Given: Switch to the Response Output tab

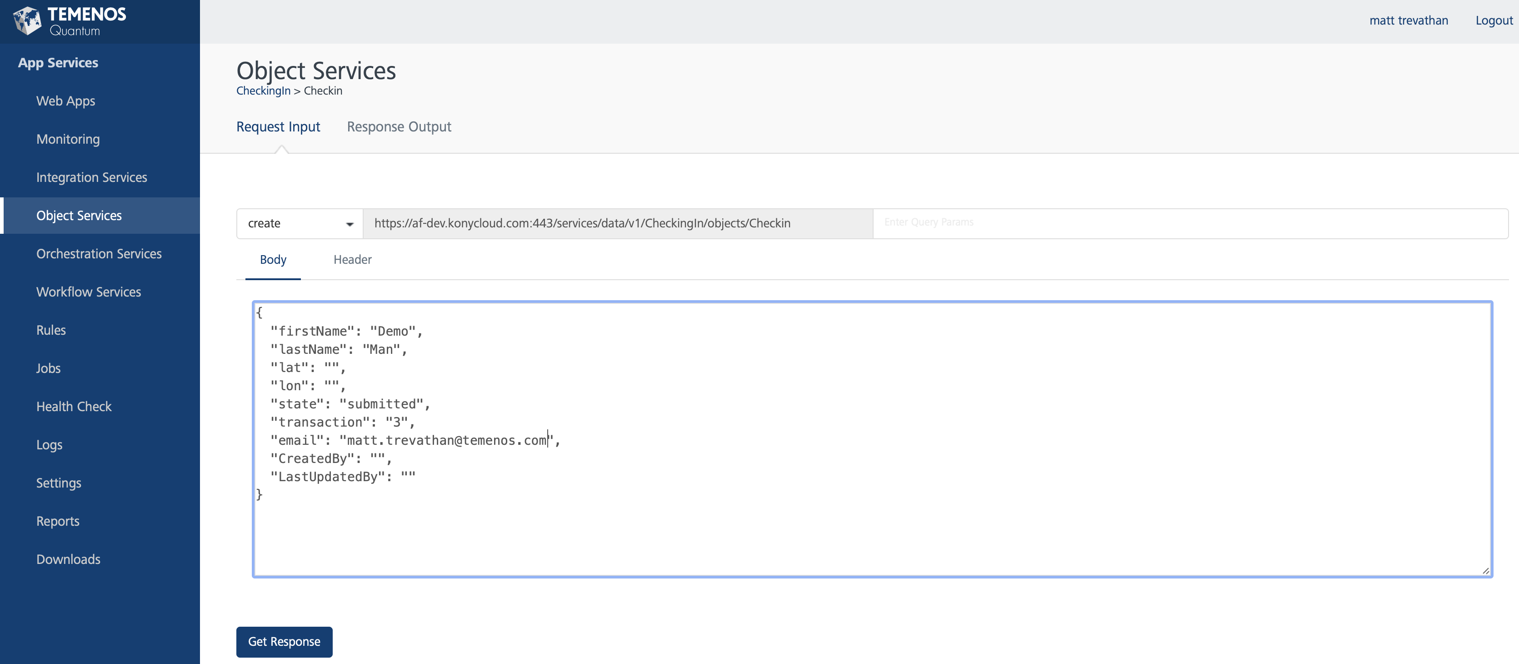Looking at the screenshot, I should [x=399, y=126].
